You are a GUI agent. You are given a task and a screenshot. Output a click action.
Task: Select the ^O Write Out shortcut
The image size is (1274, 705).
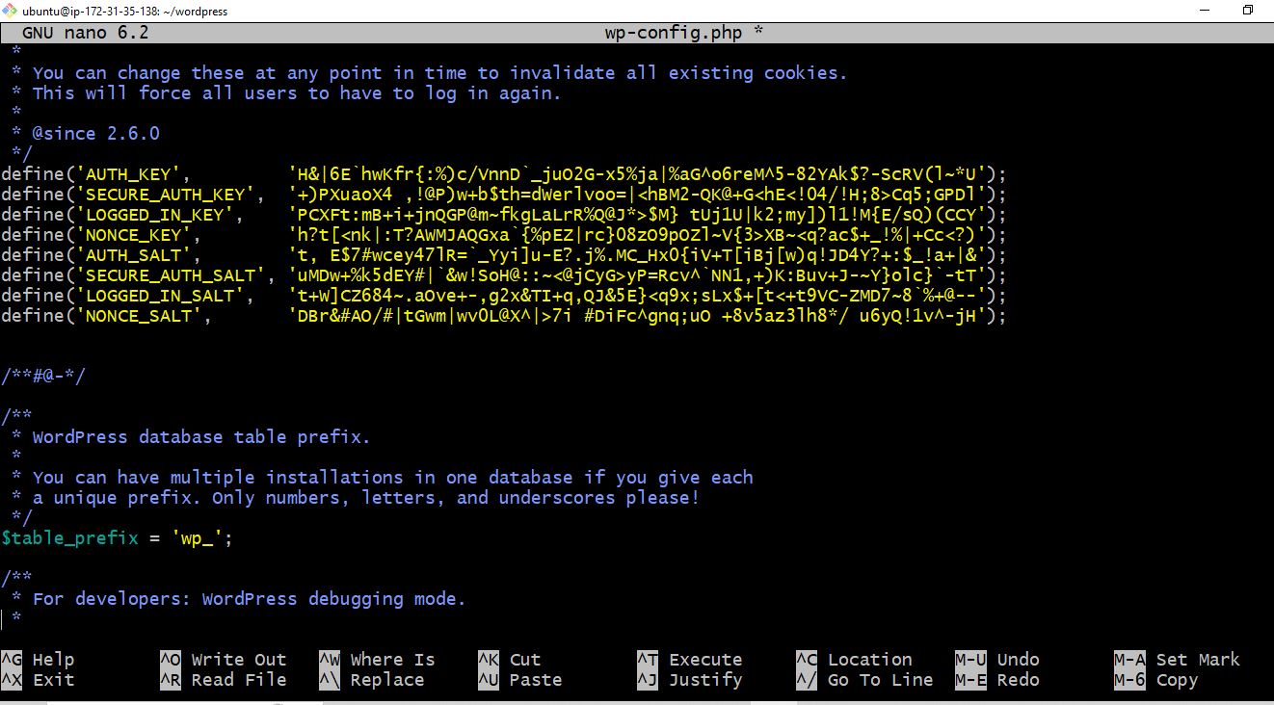click(224, 660)
